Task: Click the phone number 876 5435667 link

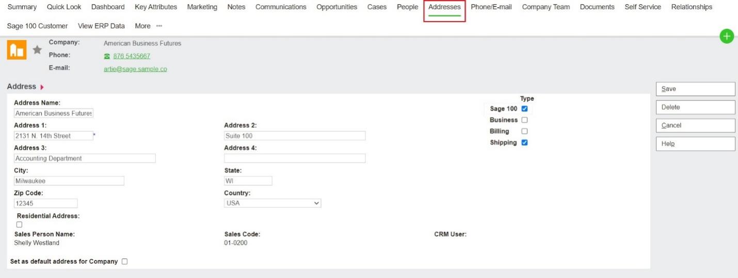Action: click(x=132, y=56)
